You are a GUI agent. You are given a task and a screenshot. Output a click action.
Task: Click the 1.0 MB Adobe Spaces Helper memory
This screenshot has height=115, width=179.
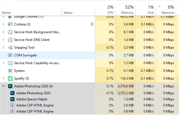point(129,99)
